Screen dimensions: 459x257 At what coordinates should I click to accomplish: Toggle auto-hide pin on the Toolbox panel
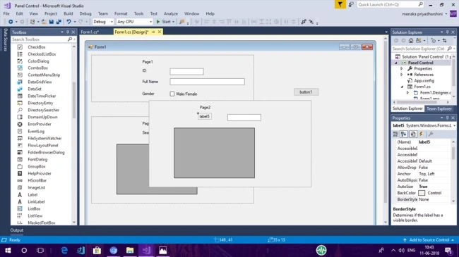tap(68, 32)
